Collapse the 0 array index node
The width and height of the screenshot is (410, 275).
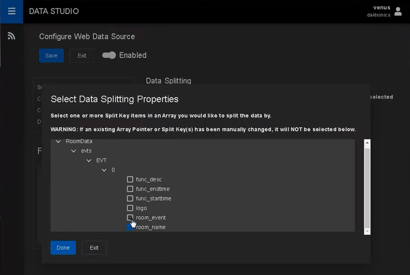104,170
